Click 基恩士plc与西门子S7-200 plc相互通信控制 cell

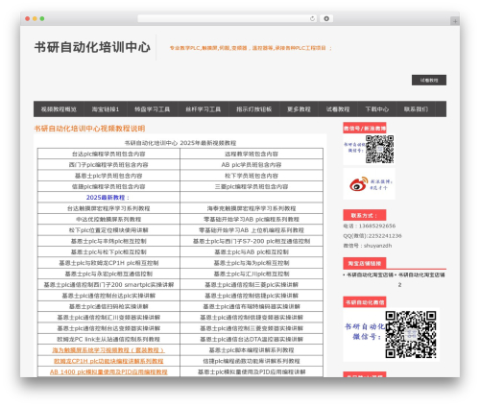[252, 241]
